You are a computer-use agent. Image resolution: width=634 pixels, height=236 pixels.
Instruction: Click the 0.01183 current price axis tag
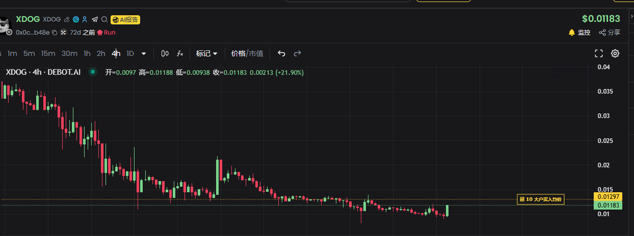click(x=608, y=205)
